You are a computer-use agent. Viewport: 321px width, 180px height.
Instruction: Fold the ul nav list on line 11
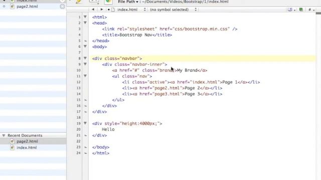[x=85, y=76]
